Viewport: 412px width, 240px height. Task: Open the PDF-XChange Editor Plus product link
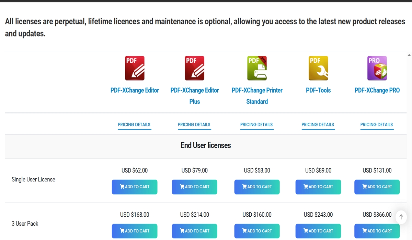[195, 96]
